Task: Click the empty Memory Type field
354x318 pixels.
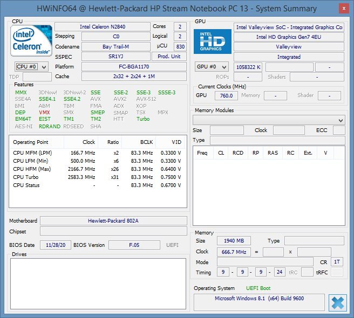Action: tap(314, 241)
